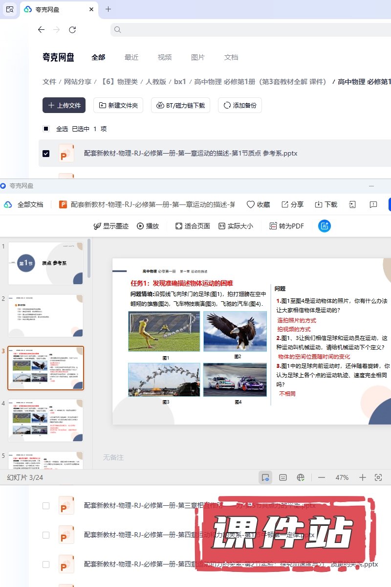Click the 下载 download icon

(x=319, y=204)
